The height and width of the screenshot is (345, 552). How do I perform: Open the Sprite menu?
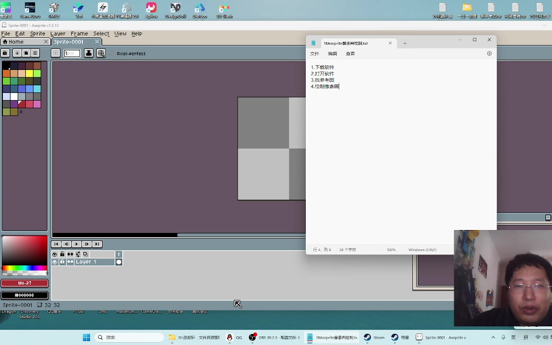coord(37,34)
